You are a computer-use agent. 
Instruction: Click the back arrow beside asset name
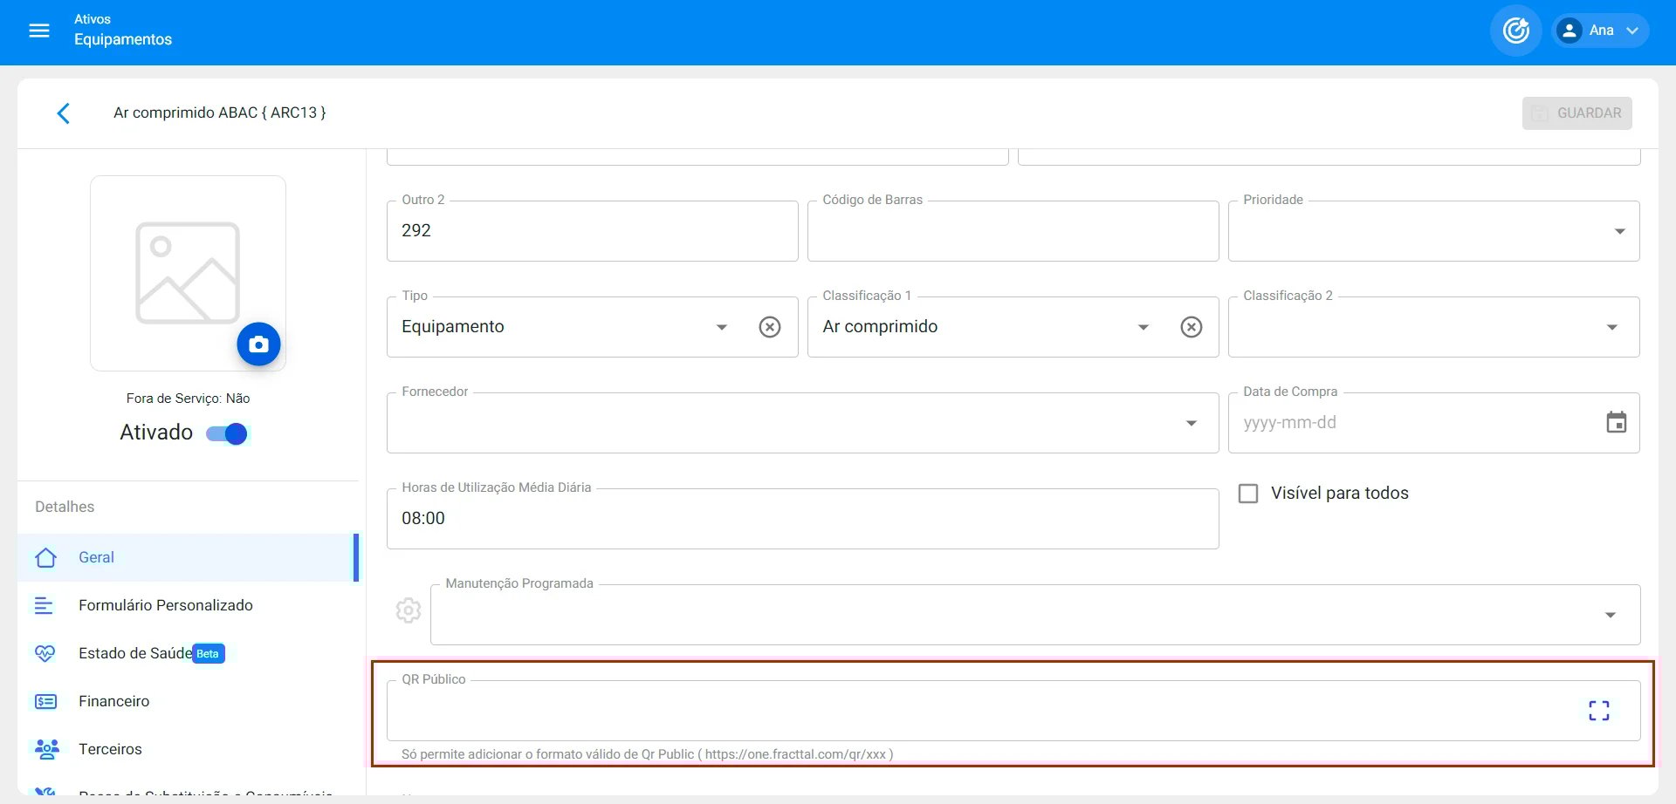pyautogui.click(x=63, y=113)
